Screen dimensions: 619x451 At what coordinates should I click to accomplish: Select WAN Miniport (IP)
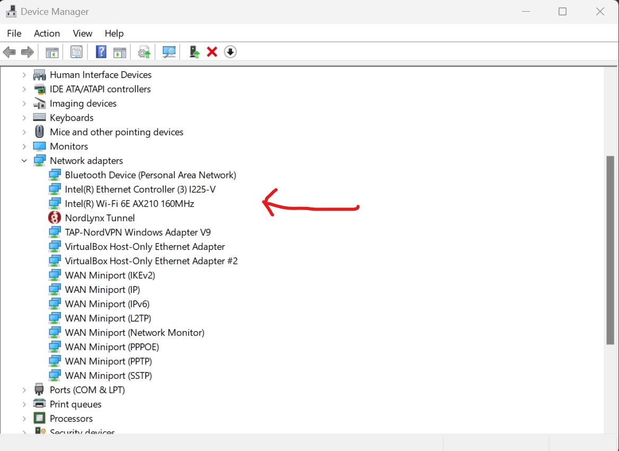(103, 289)
